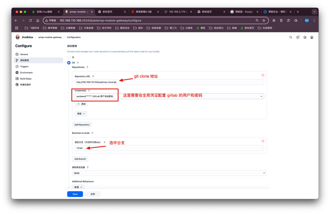This screenshot has height=214, width=330.
Task: Delete the branch specifier with red X
Action: (x=263, y=141)
